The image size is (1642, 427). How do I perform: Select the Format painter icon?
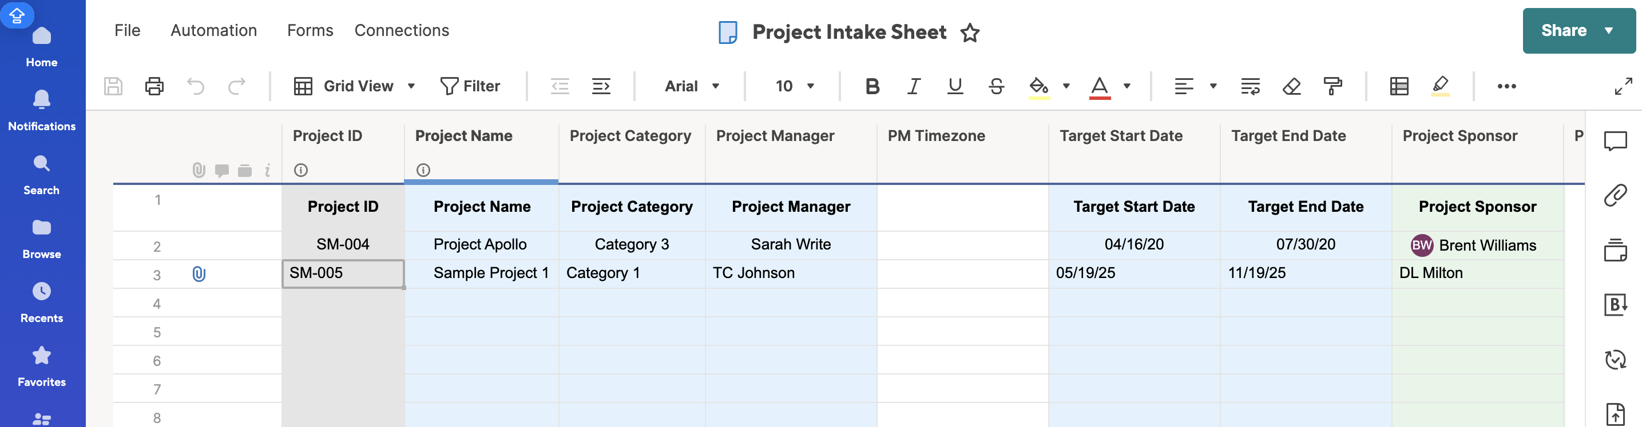1332,86
